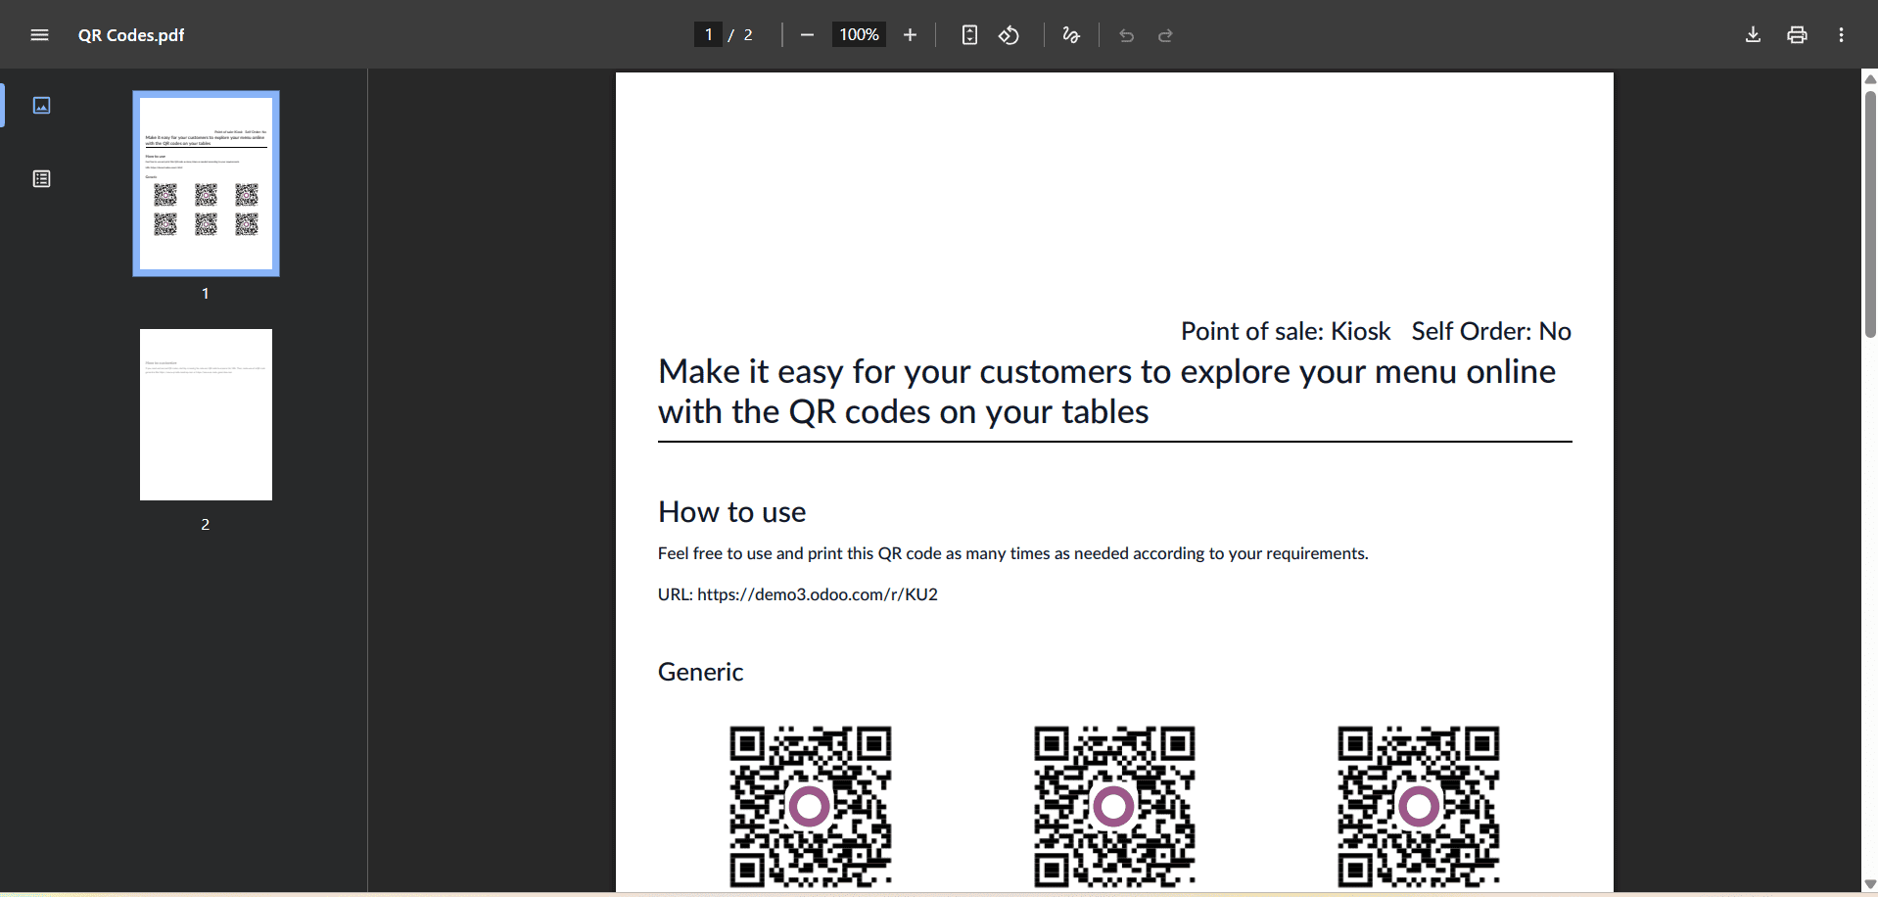1878x897 pixels.
Task: Switch to page thumbnails view
Action: pyautogui.click(x=40, y=105)
